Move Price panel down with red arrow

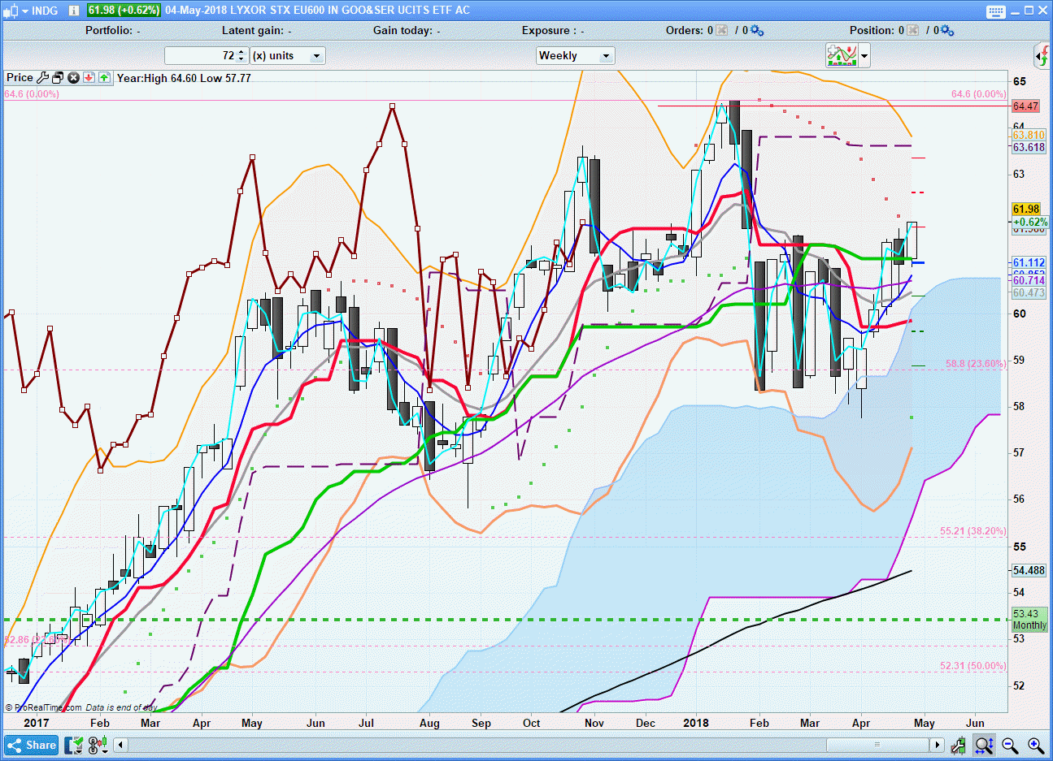pos(89,78)
